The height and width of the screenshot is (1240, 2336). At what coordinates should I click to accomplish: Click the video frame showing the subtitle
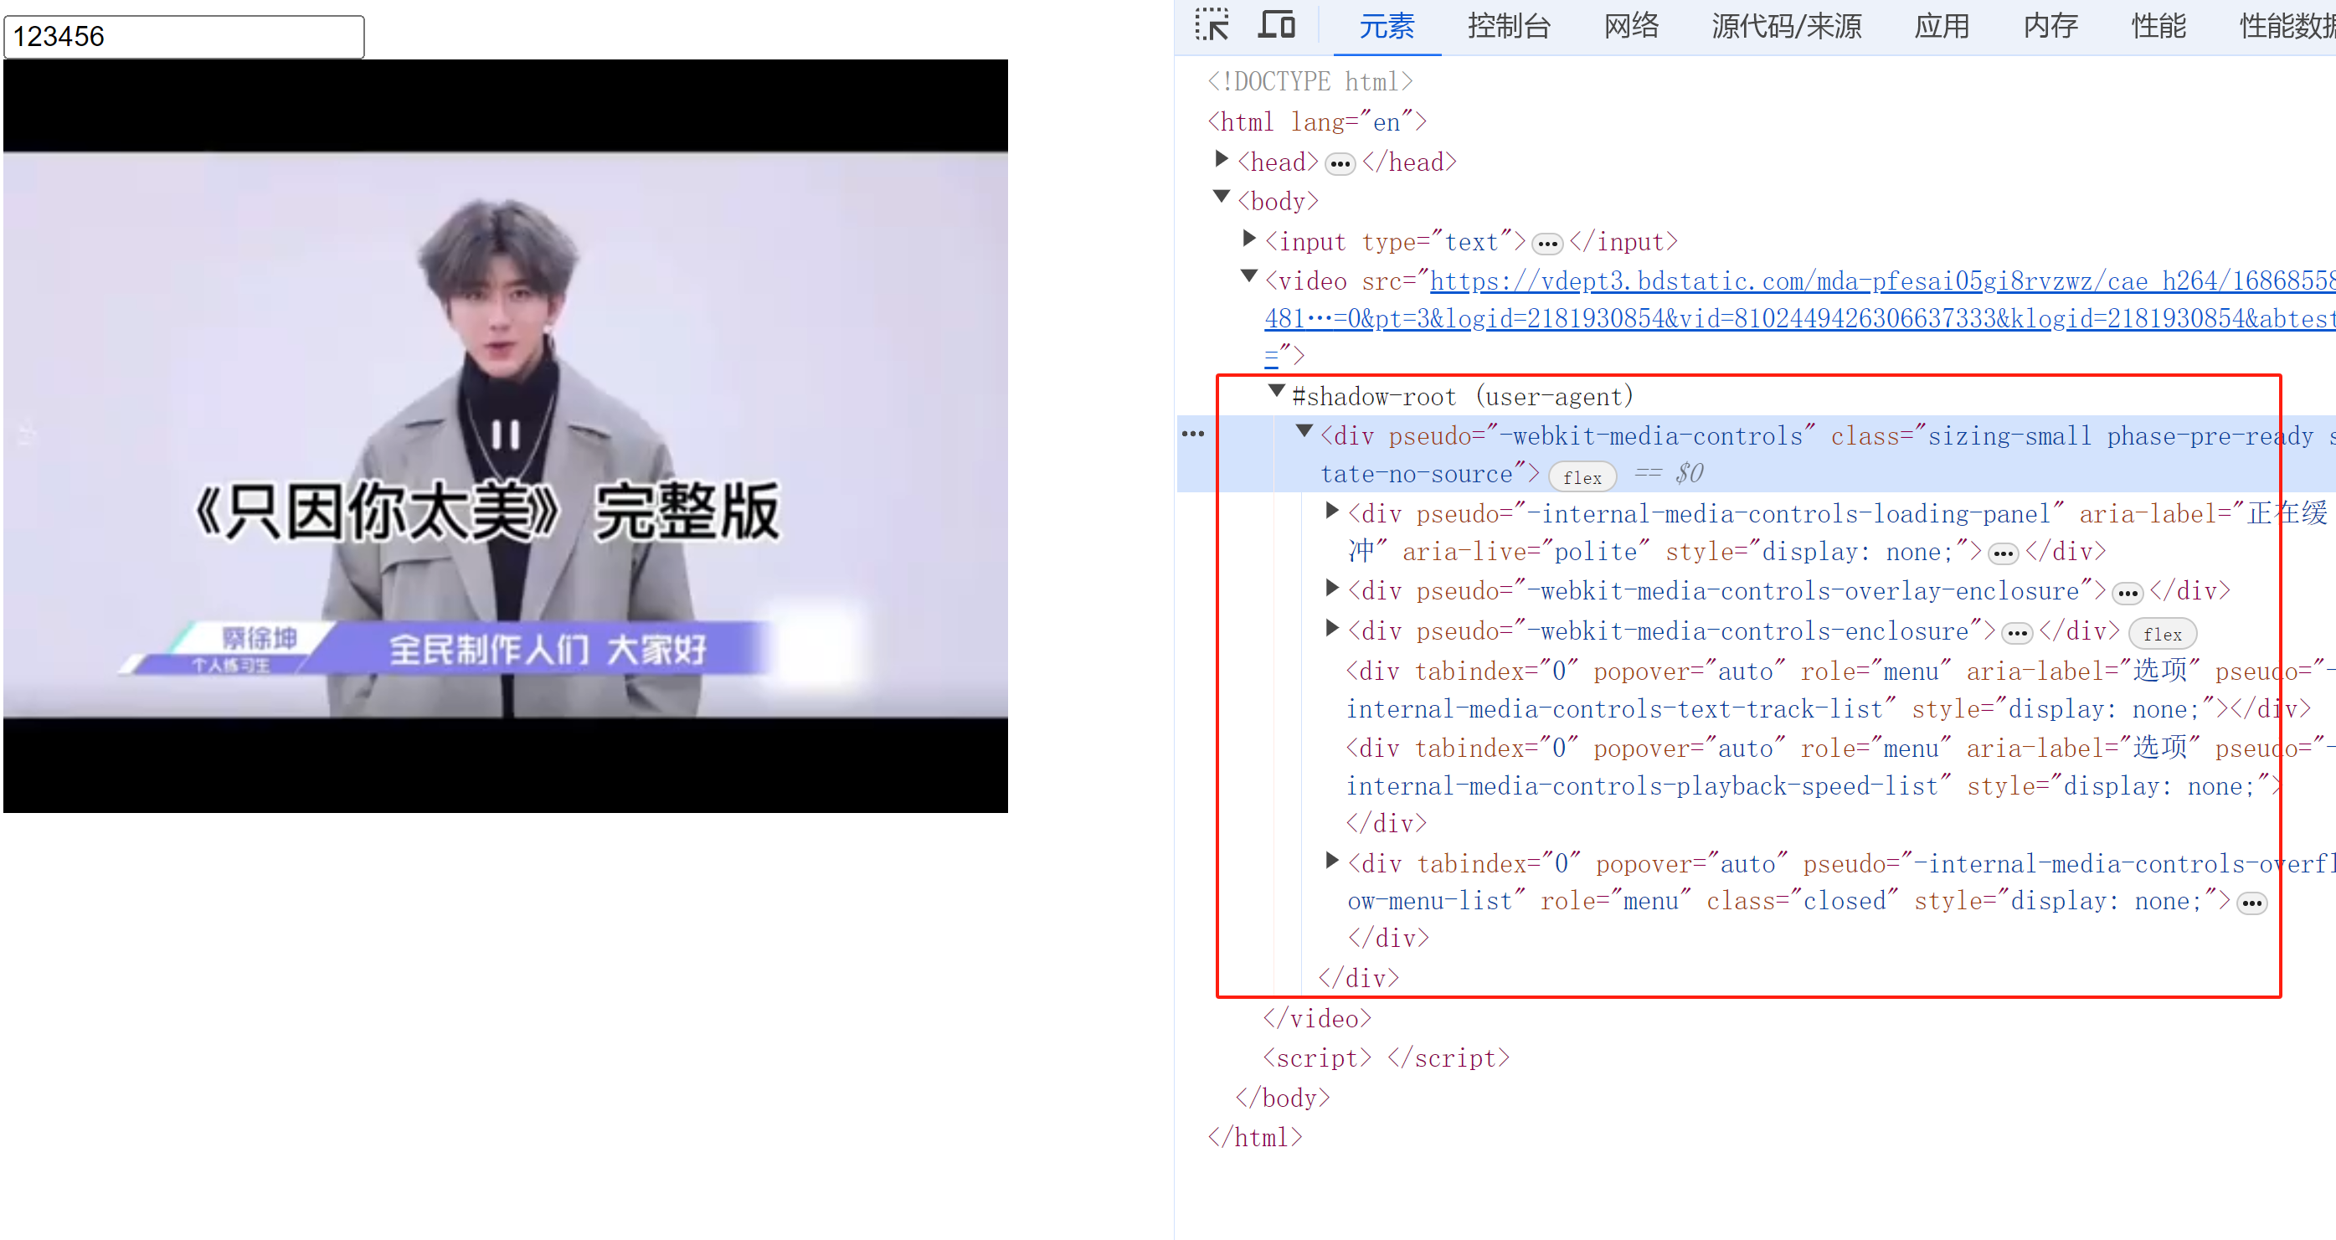coord(505,435)
